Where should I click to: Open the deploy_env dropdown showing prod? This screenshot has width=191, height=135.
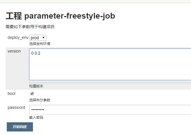38,38
